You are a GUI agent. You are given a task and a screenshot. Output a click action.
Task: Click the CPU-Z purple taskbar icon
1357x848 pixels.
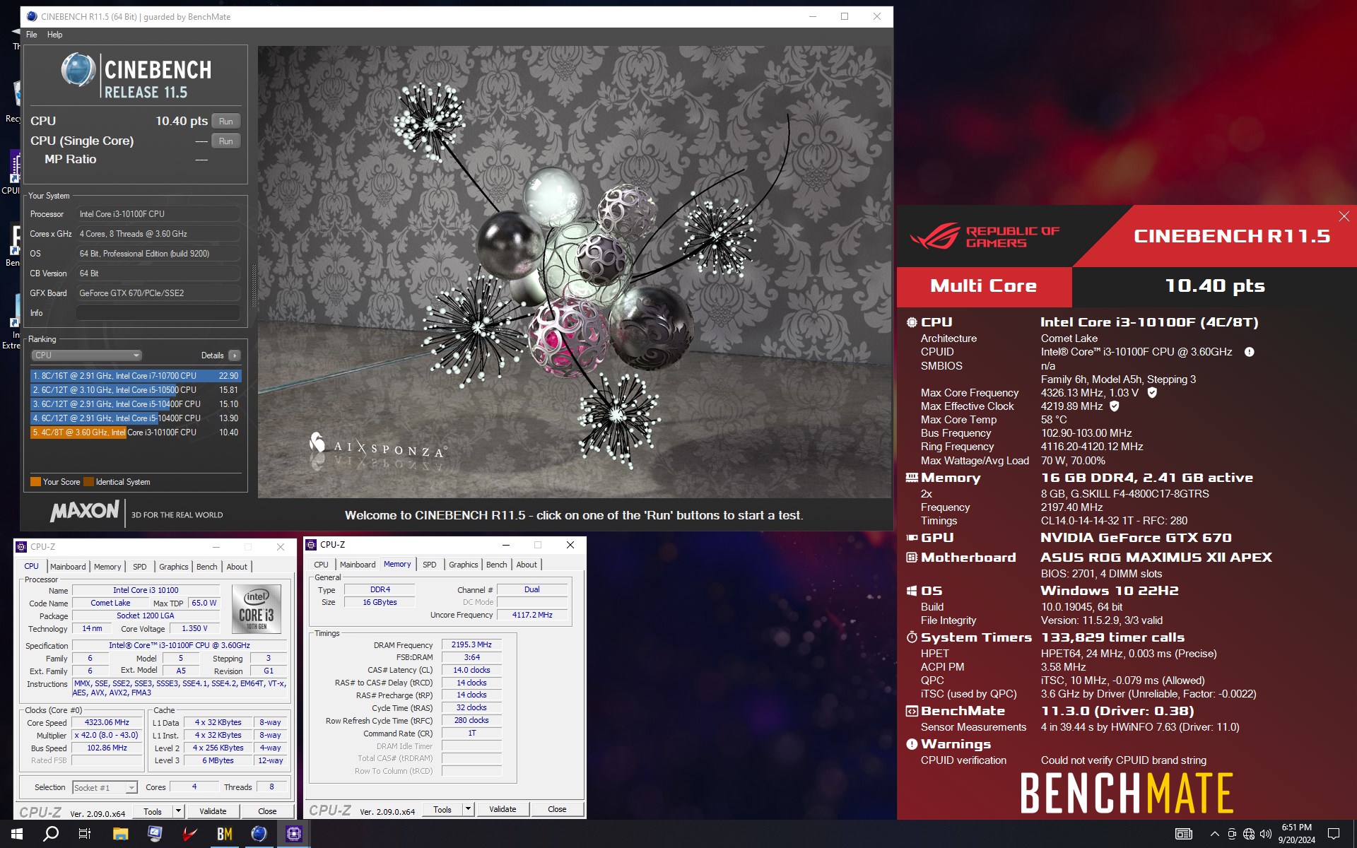click(x=293, y=834)
